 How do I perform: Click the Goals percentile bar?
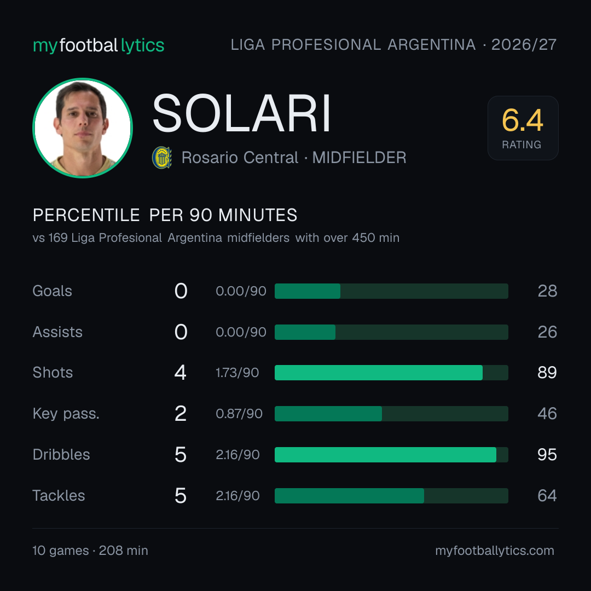(391, 291)
